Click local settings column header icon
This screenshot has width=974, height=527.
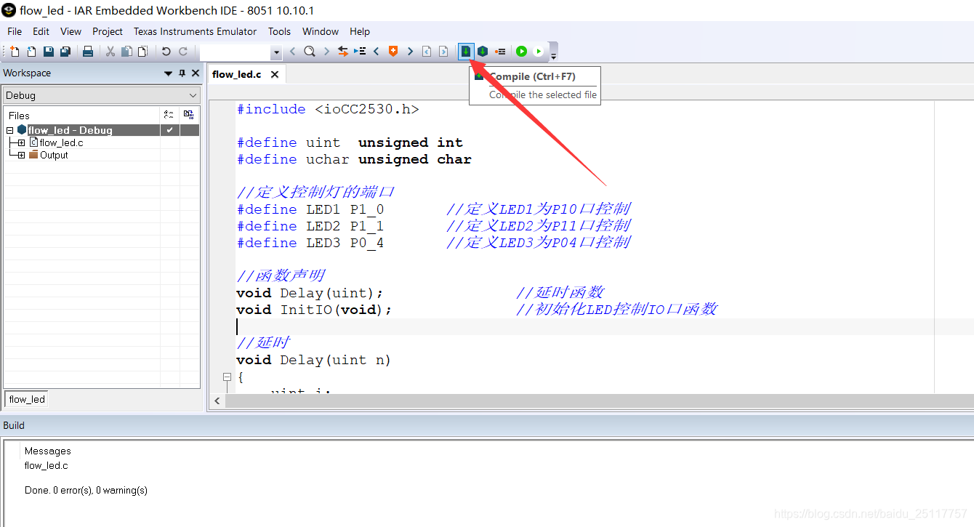tap(169, 115)
